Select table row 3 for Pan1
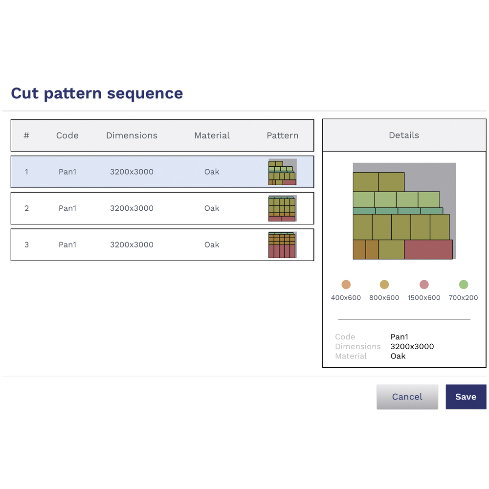Image resolution: width=489 pixels, height=489 pixels. click(147, 244)
